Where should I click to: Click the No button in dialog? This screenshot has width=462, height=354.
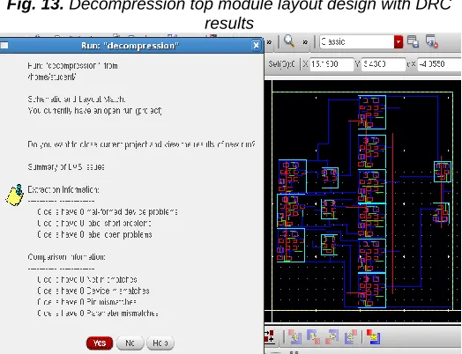pyautogui.click(x=130, y=343)
